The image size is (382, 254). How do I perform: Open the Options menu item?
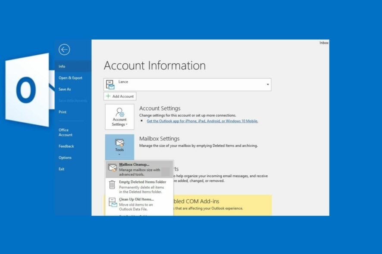tap(65, 158)
